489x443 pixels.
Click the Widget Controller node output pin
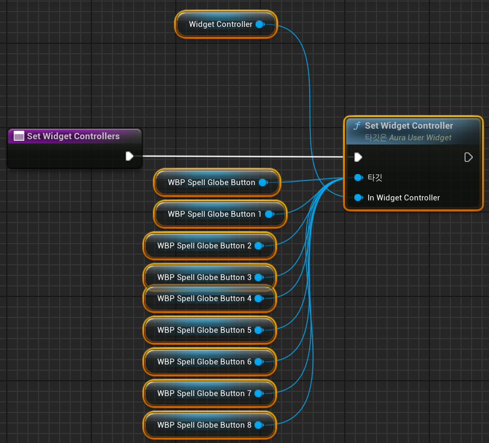tap(260, 24)
